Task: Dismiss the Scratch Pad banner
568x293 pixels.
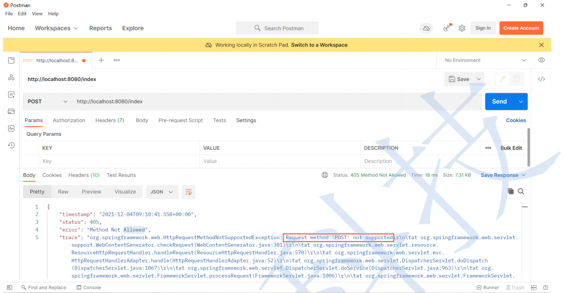Action: coord(541,45)
